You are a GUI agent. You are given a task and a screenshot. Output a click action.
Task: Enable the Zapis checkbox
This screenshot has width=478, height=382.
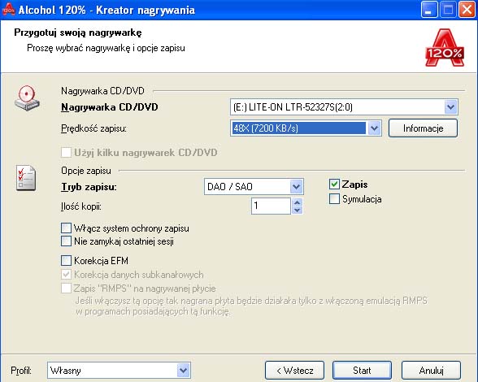334,184
